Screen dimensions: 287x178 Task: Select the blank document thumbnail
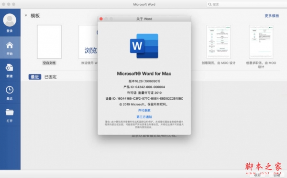pos(49,42)
